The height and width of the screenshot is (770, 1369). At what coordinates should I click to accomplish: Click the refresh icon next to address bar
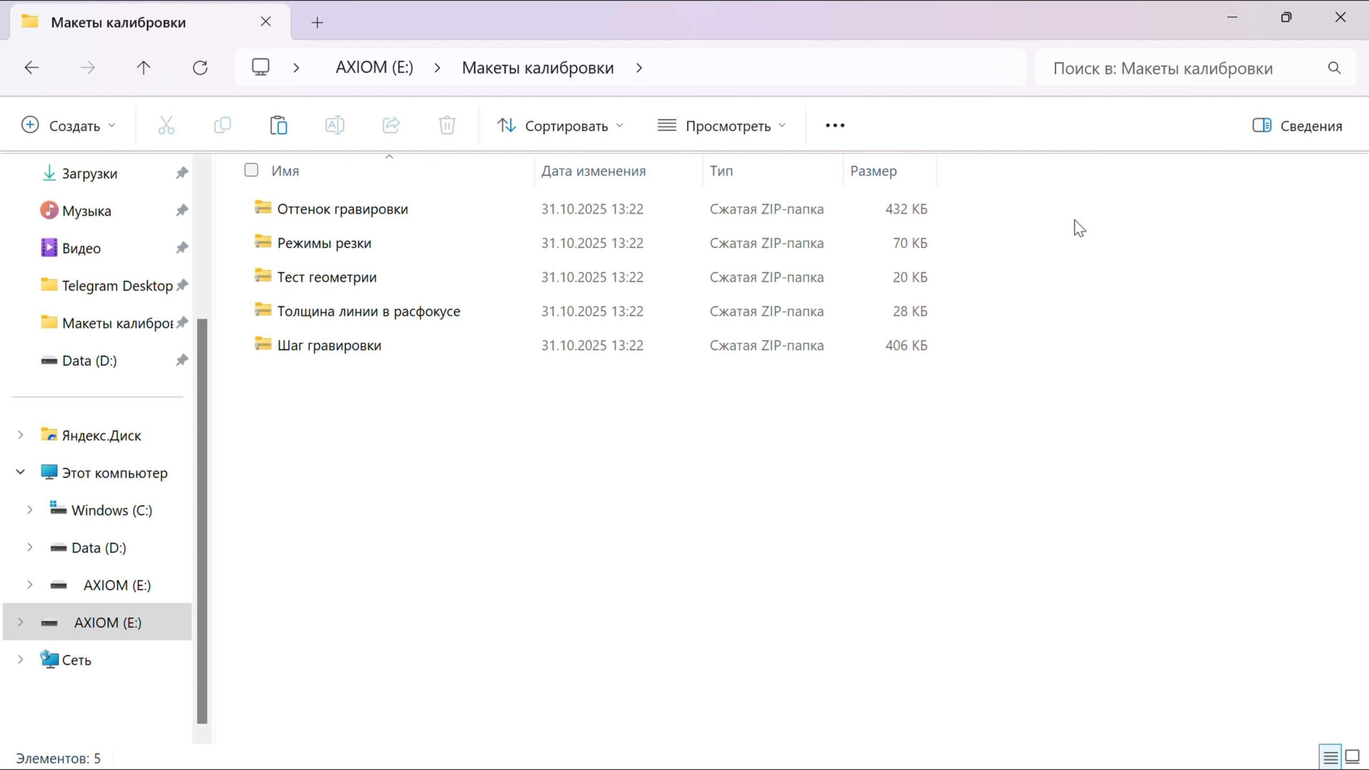coord(200,68)
